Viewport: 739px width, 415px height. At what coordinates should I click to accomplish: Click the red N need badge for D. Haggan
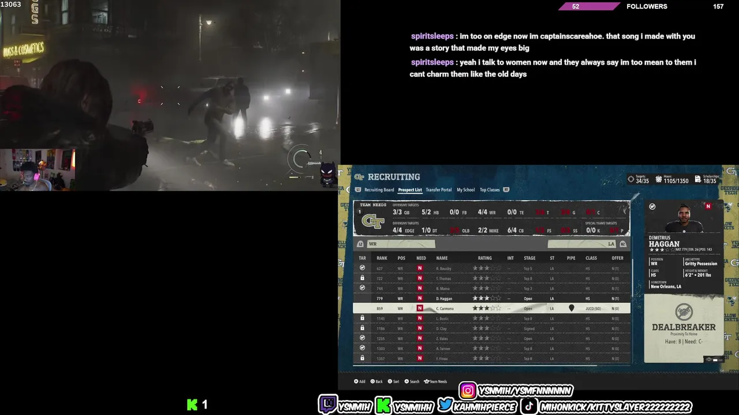(x=420, y=299)
